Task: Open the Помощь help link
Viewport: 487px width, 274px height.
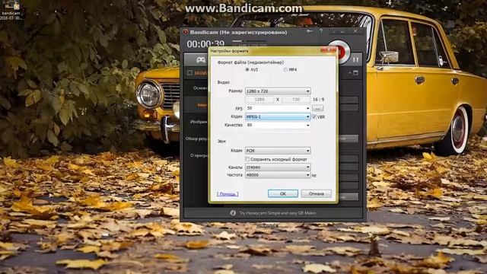Action: tap(228, 194)
